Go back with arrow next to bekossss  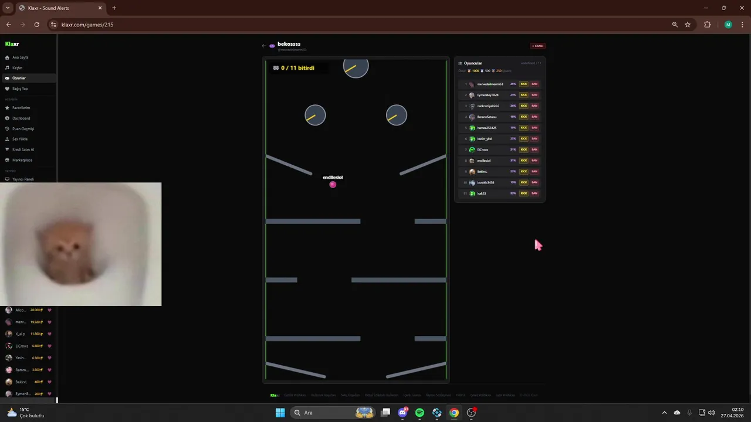264,46
